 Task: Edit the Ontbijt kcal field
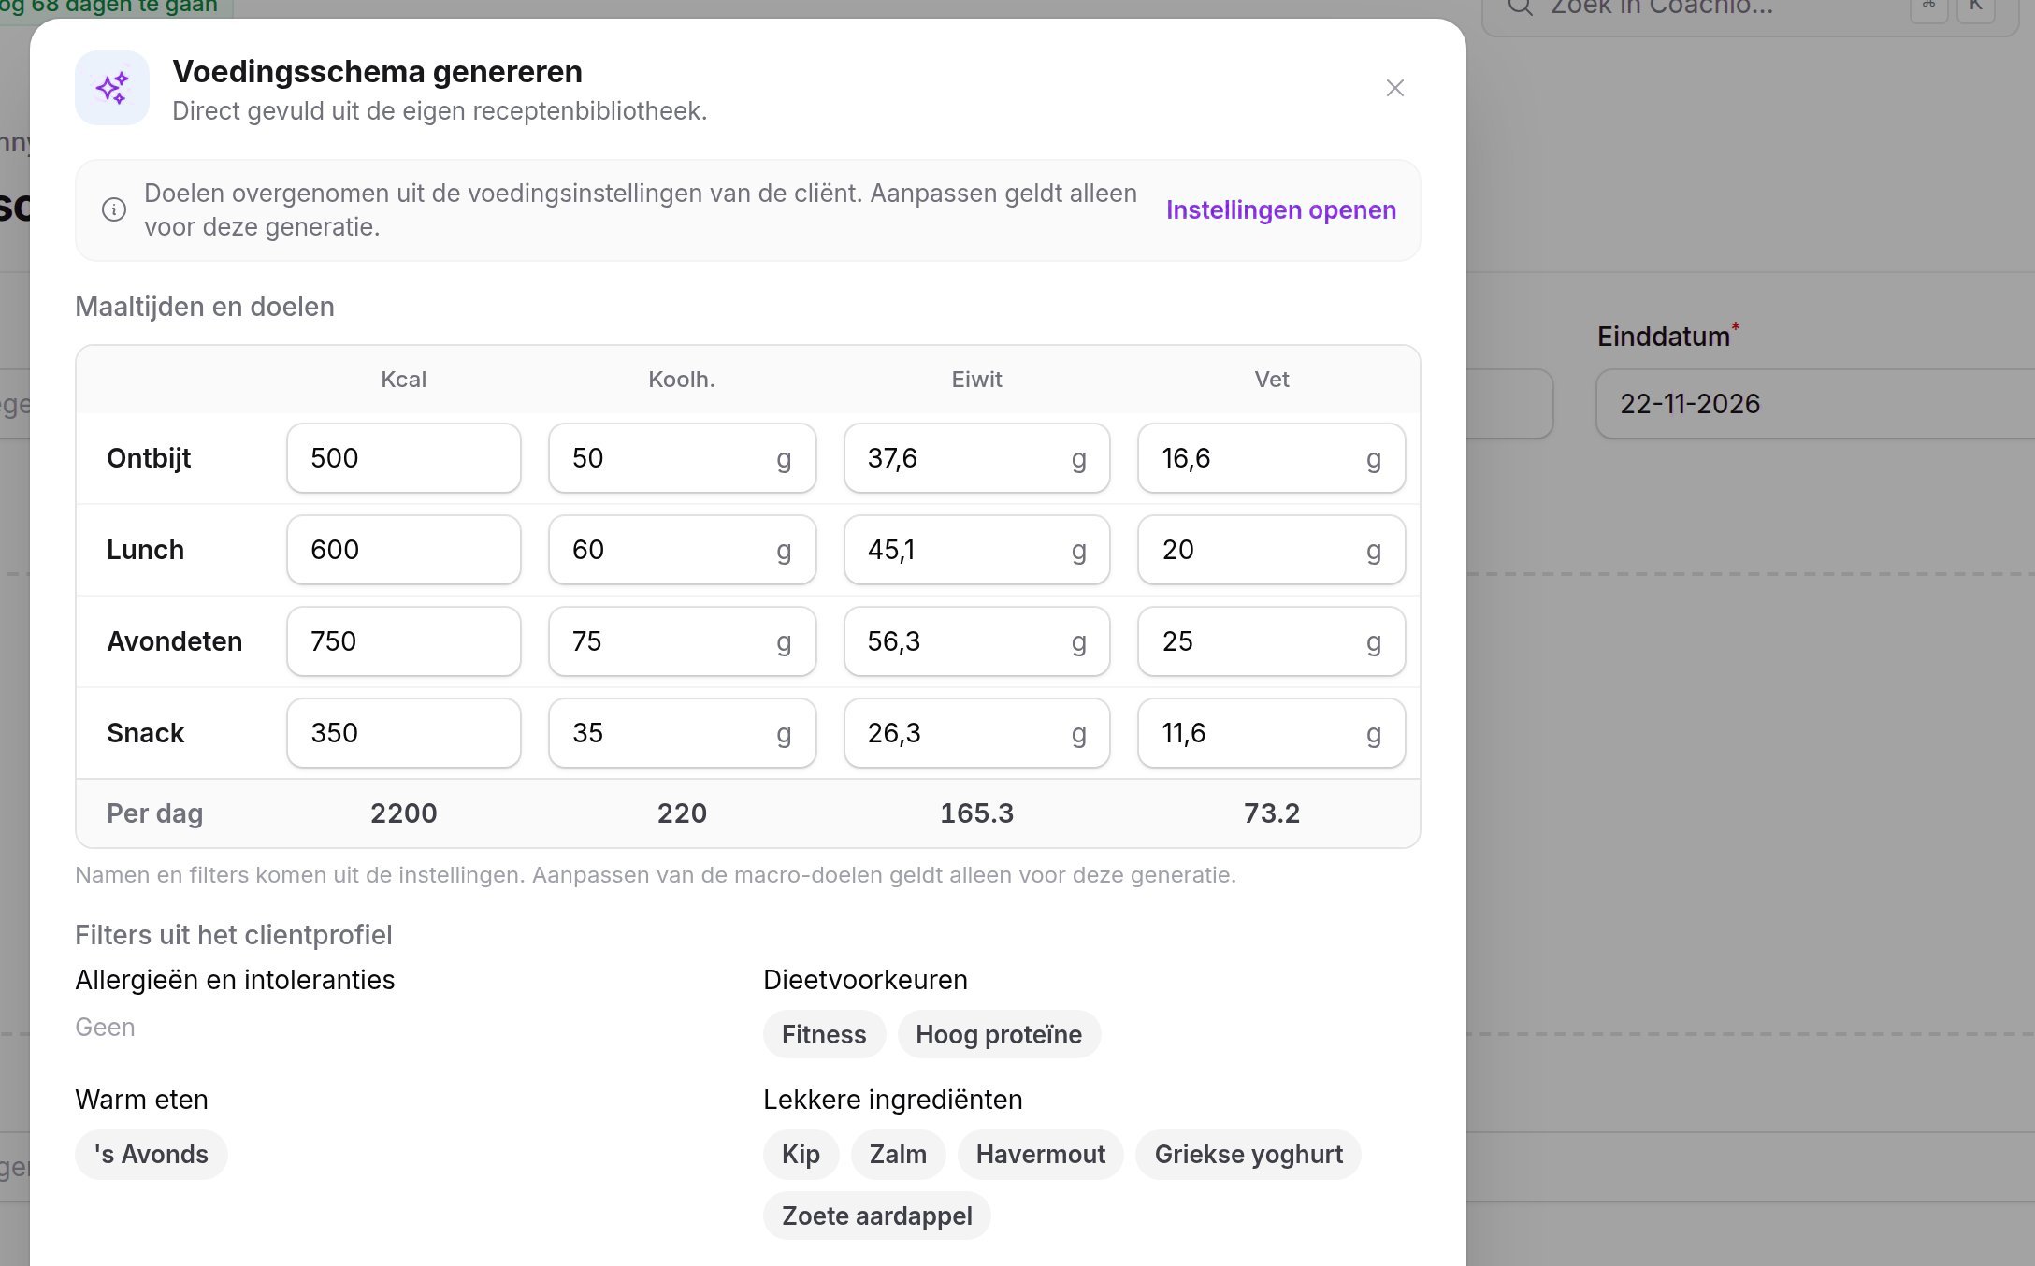tap(404, 458)
